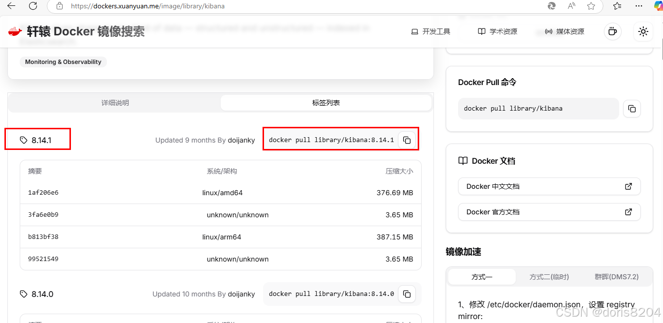Open Copilot icon in browser corner
The width and height of the screenshot is (663, 323).
(x=658, y=6)
